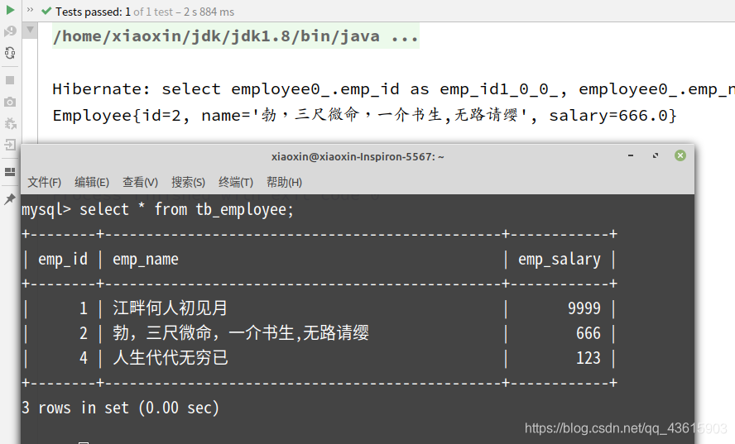Click the green Rerun test icon
Image resolution: width=735 pixels, height=444 pixels.
pos(10,10)
